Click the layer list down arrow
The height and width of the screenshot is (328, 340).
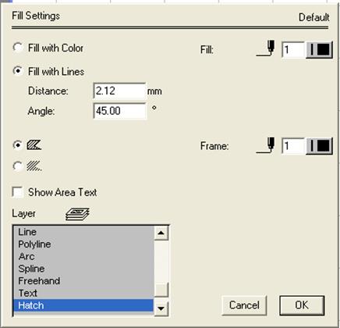tap(161, 308)
